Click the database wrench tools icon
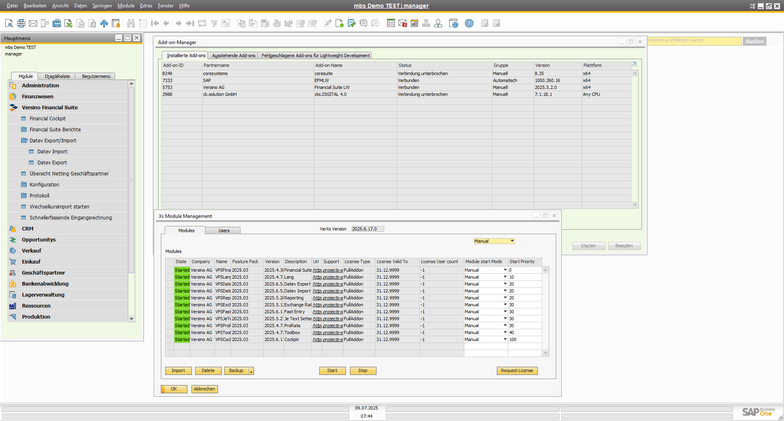784x421 pixels. coord(352,23)
